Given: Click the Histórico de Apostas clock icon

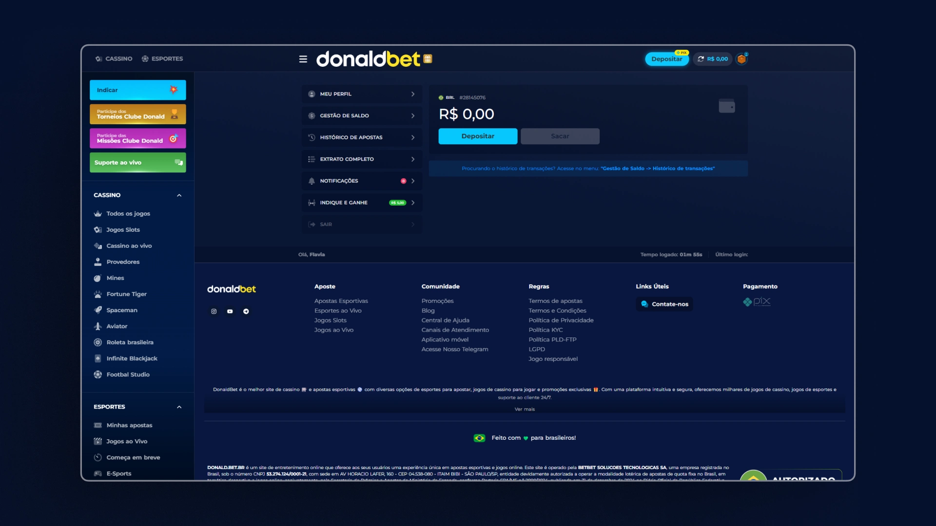Looking at the screenshot, I should (x=312, y=137).
